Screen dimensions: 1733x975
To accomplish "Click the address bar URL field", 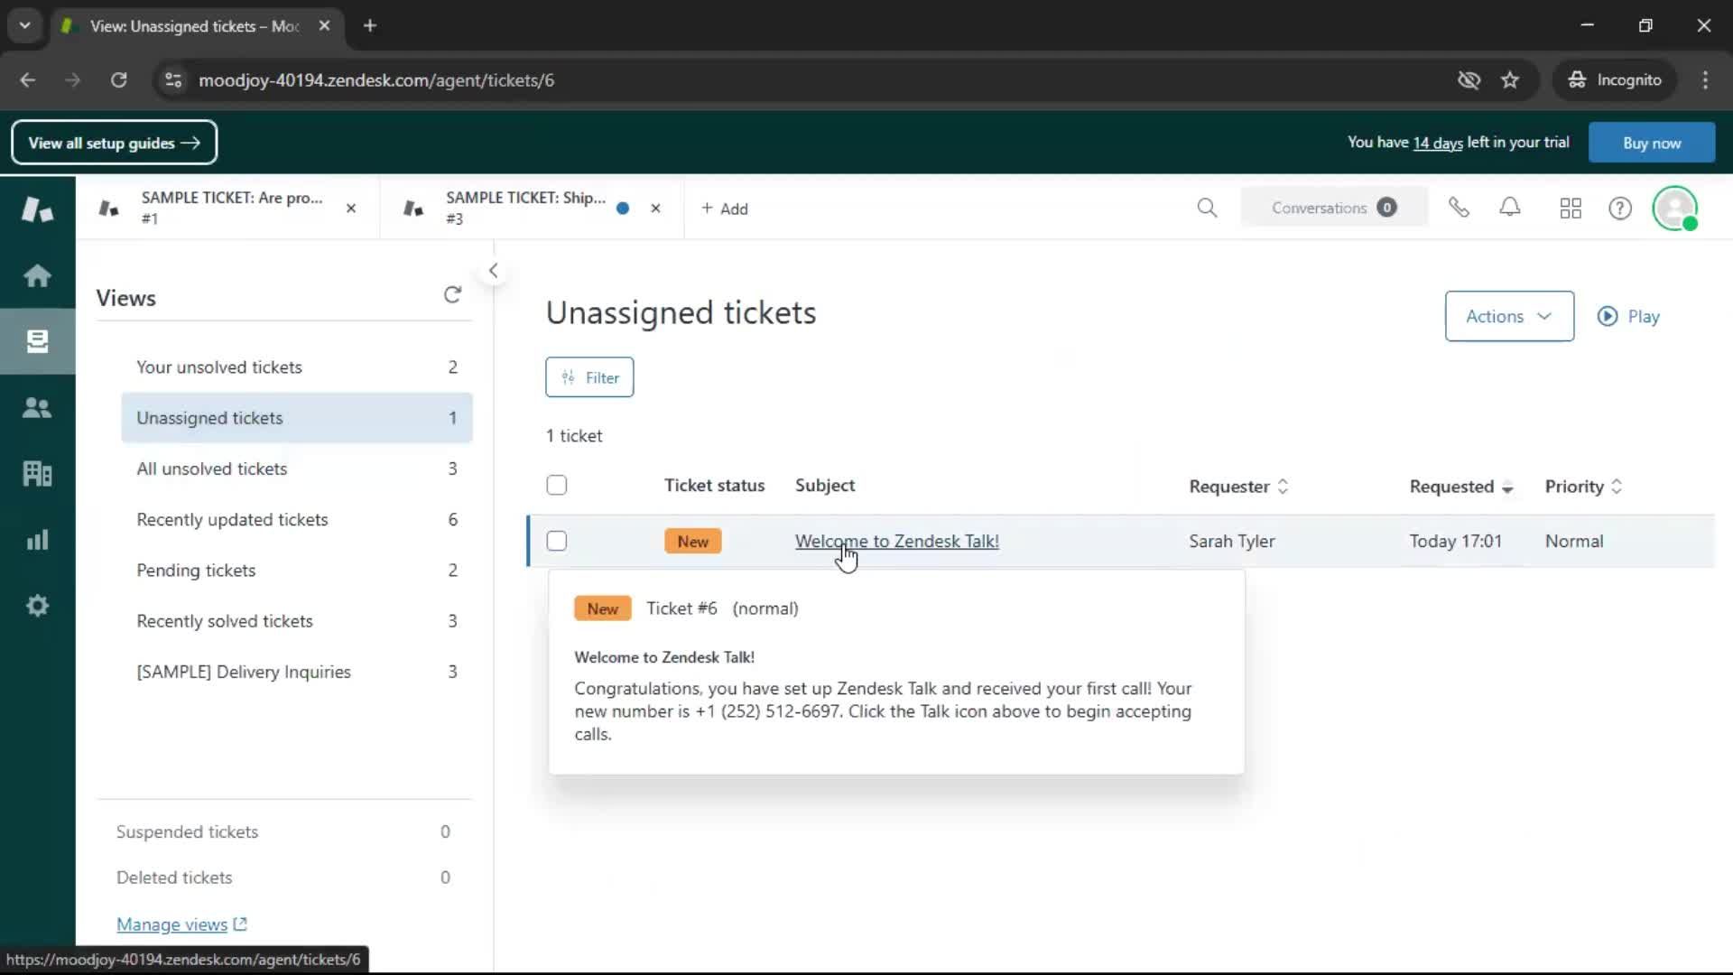I will 812,80.
